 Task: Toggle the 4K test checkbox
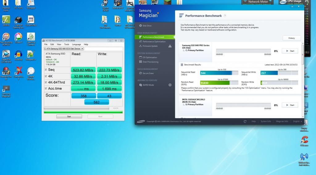(x=46, y=76)
